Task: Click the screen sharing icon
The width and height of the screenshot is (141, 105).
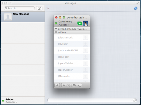Action: click(79, 85)
